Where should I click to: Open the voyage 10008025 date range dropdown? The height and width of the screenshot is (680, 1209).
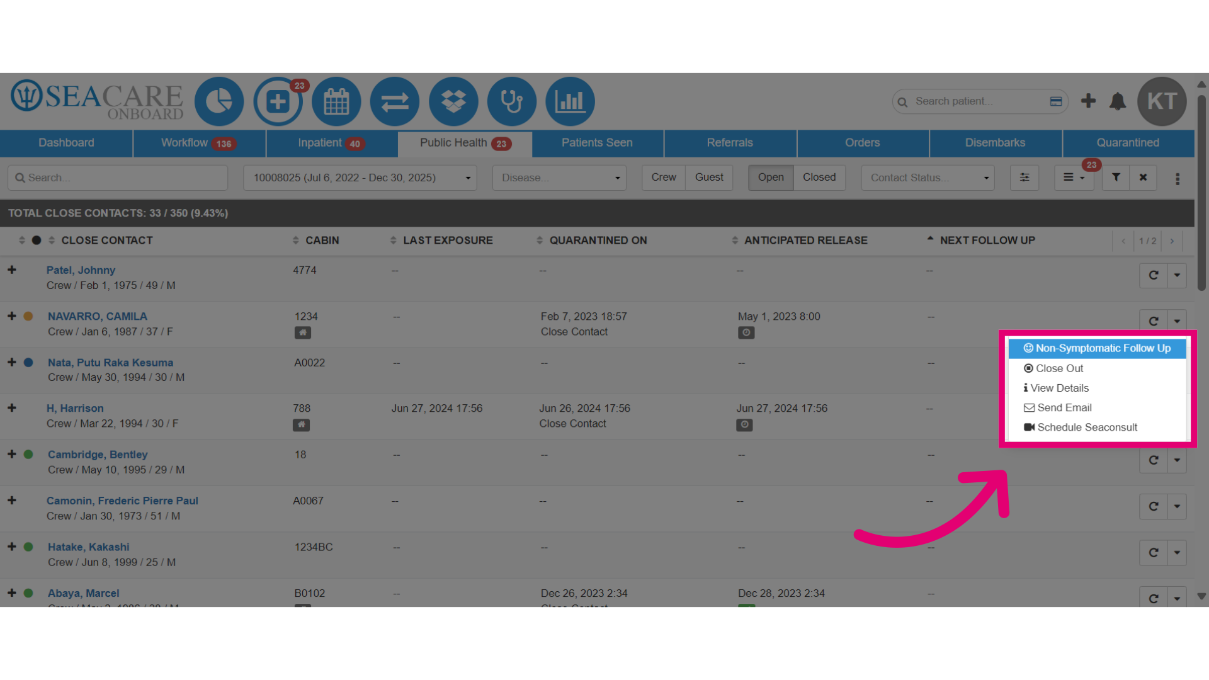coord(360,178)
